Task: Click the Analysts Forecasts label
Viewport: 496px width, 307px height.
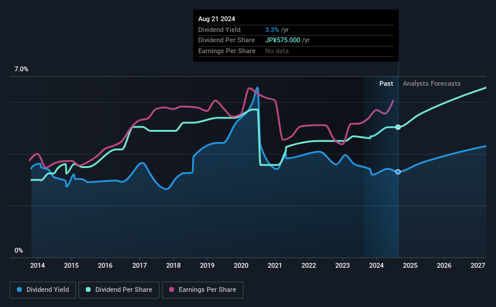Action: click(x=432, y=83)
